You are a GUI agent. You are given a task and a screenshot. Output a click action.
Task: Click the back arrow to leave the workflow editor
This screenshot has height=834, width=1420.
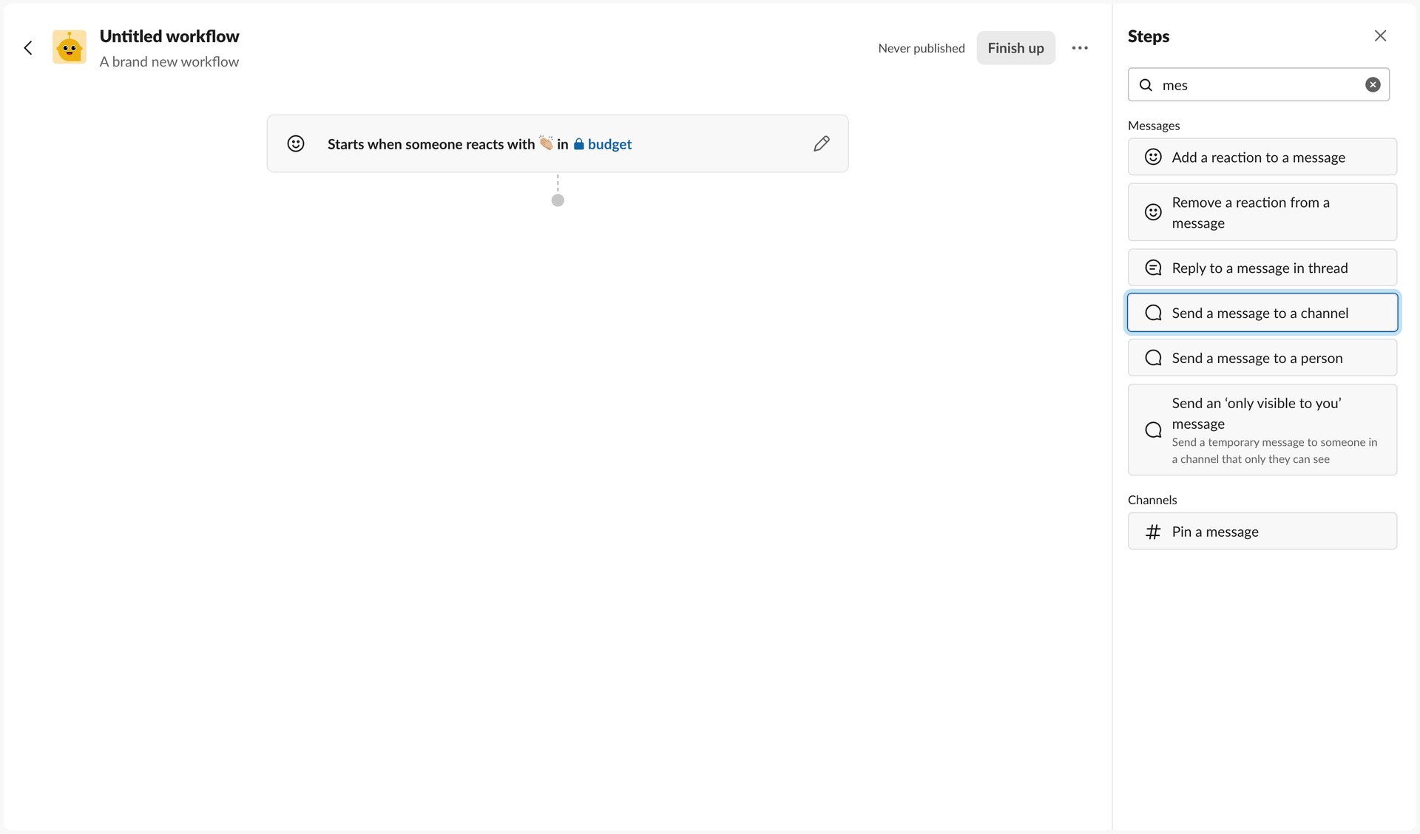tap(28, 47)
